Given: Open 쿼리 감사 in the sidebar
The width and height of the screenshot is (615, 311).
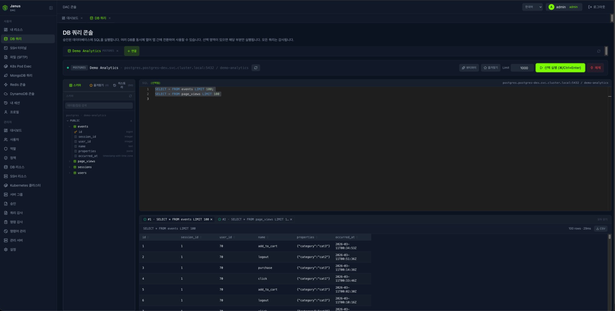Looking at the screenshot, I should (28, 213).
